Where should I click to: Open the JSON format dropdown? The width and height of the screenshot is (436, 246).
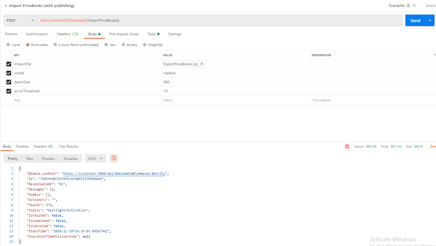[x=95, y=158]
